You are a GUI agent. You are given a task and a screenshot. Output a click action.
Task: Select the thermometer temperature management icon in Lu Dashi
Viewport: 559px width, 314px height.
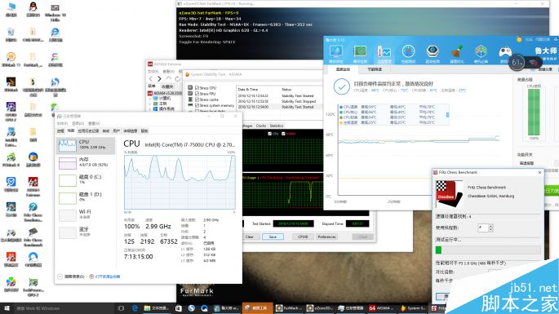pos(384,52)
